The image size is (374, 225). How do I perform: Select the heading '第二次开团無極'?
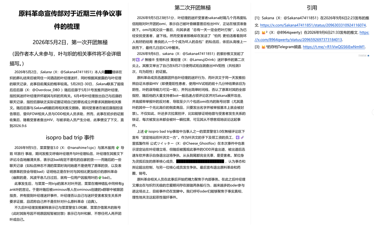[x=192, y=7]
